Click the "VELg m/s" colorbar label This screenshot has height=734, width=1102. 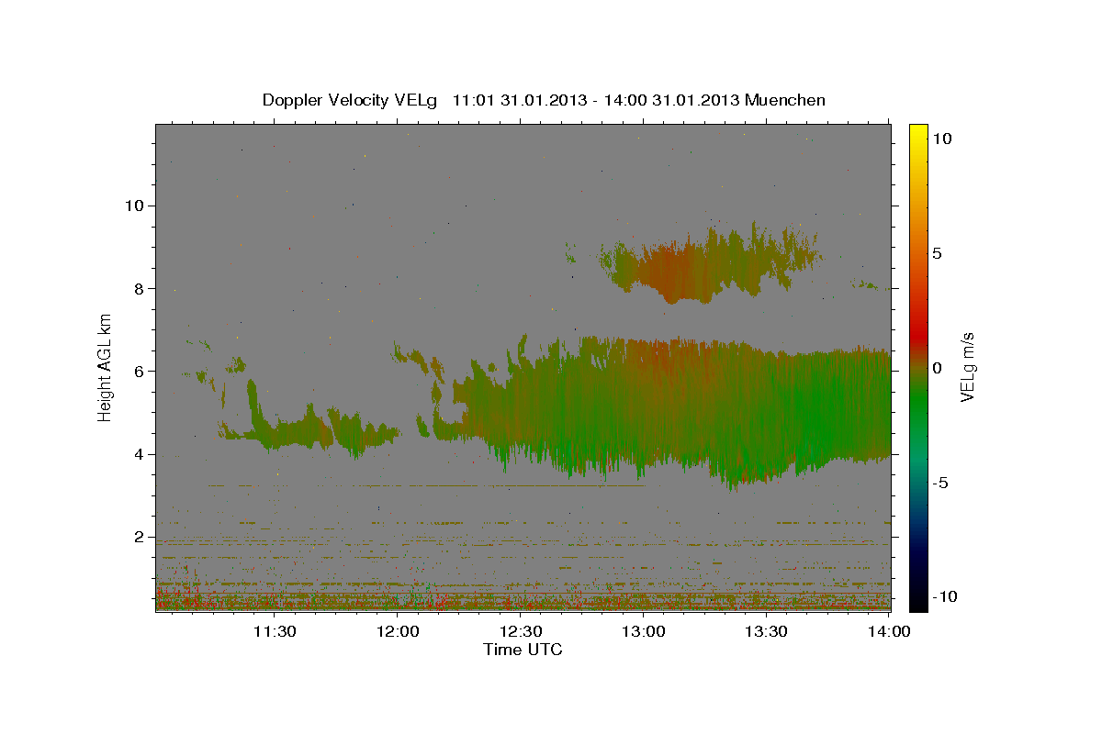(x=968, y=367)
